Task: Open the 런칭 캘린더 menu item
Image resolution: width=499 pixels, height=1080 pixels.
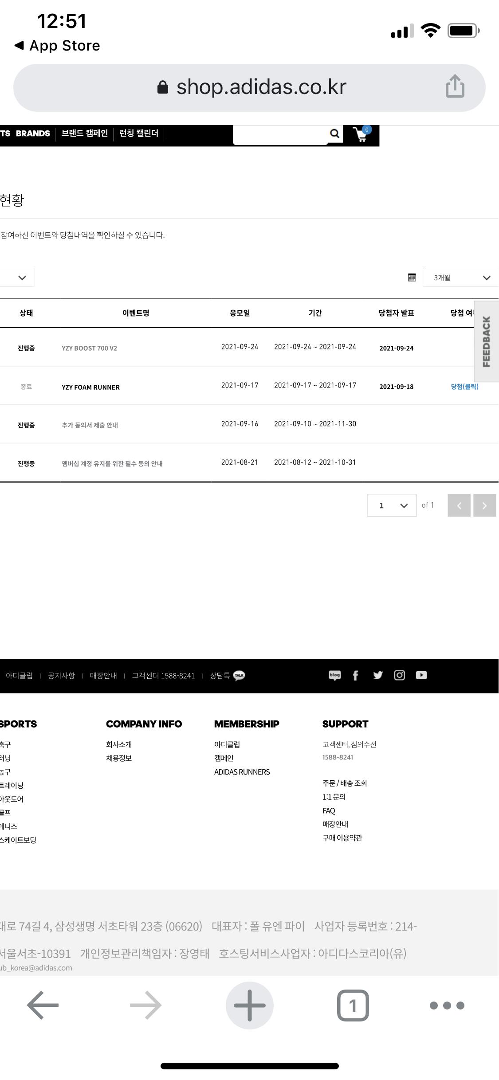Action: (139, 133)
